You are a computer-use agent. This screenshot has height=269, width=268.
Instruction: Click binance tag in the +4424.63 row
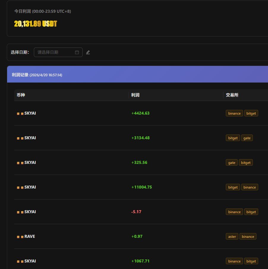click(x=234, y=113)
